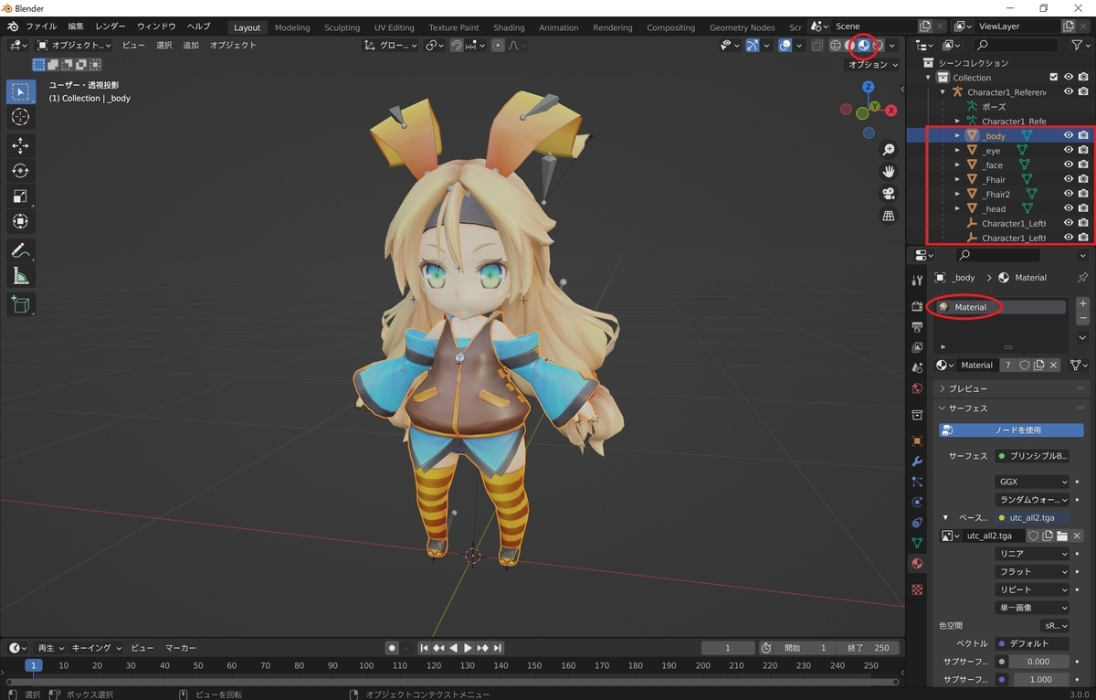
Task: Hide _Fhair object in viewport
Action: (1069, 179)
